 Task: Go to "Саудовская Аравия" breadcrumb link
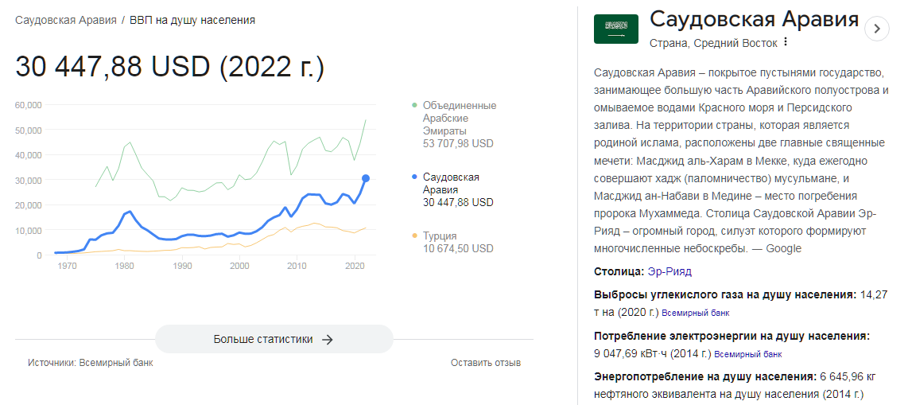[65, 20]
